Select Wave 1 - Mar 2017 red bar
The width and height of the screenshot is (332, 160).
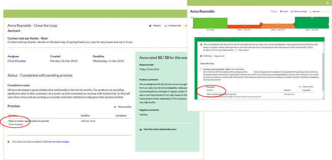(x=244, y=27)
